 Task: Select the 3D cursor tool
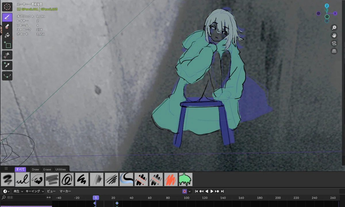pyautogui.click(x=7, y=7)
